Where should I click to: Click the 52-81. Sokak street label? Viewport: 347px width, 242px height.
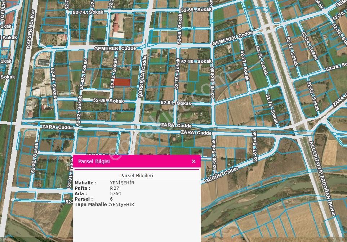click(176, 103)
